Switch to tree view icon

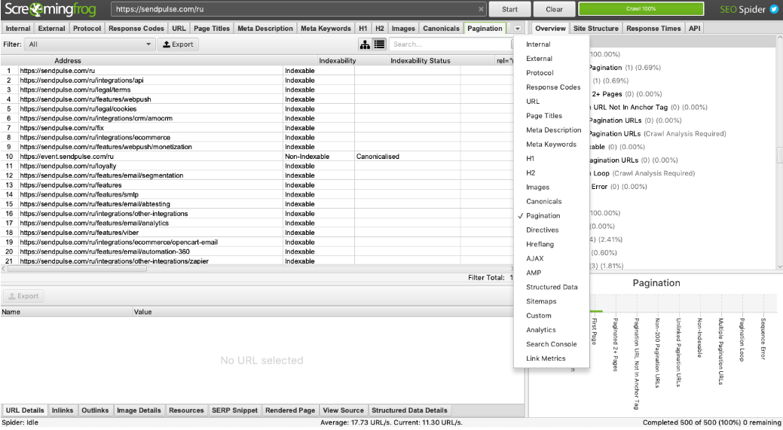pos(365,44)
